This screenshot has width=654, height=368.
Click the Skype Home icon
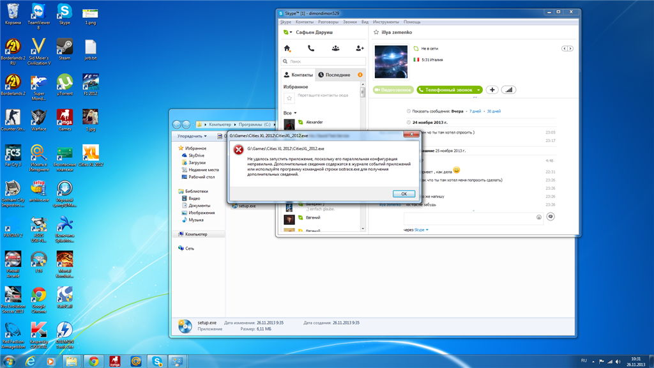click(x=287, y=48)
